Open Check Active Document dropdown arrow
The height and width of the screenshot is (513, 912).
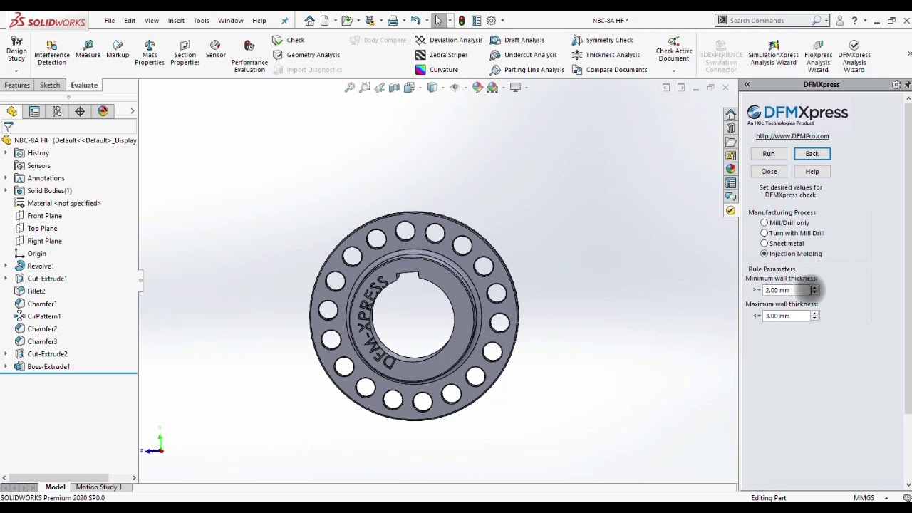point(673,71)
